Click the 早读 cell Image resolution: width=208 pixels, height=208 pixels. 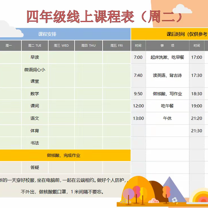click(x=35, y=57)
